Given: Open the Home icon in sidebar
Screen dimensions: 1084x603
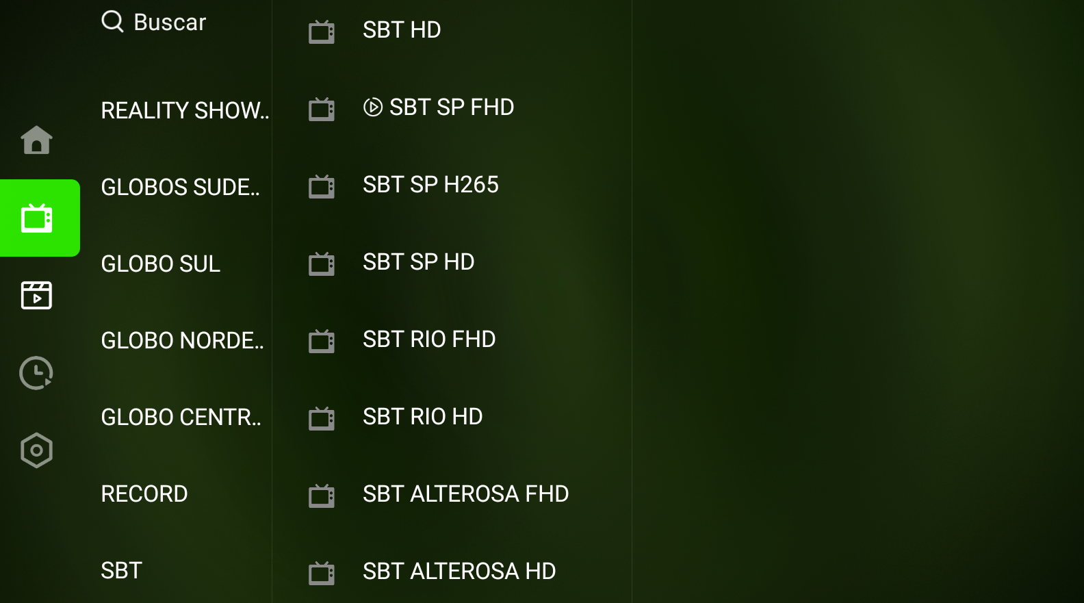Looking at the screenshot, I should tap(36, 140).
